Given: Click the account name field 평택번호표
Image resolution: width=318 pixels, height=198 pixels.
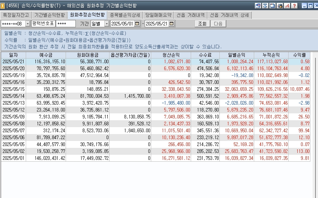Looking at the screenshot, I should click(x=43, y=24).
